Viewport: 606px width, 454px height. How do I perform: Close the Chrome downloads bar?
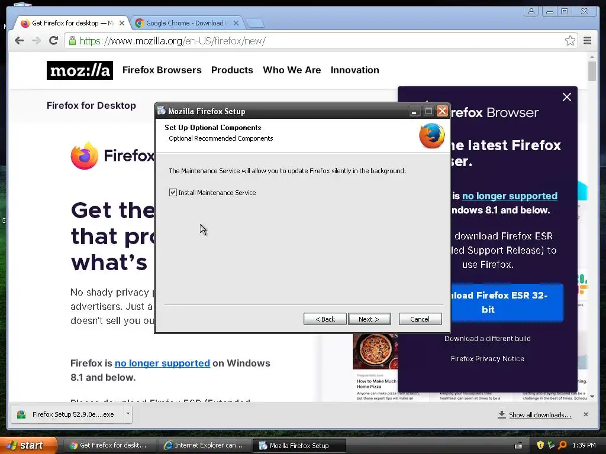(x=585, y=414)
